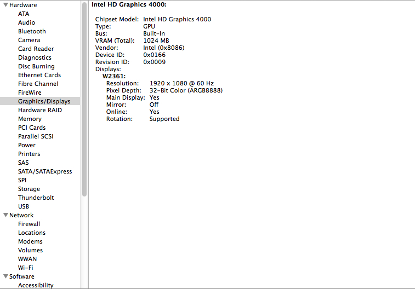The width and height of the screenshot is (415, 289).
Task: Open Storage information
Action: [x=29, y=189]
